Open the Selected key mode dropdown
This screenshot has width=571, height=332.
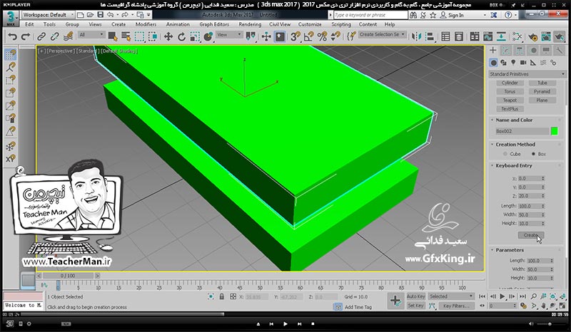pos(451,296)
